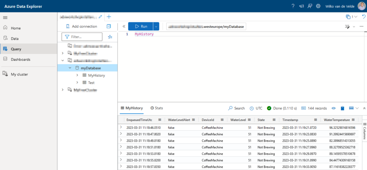Collapse the connections pane with double chevron

point(123,26)
